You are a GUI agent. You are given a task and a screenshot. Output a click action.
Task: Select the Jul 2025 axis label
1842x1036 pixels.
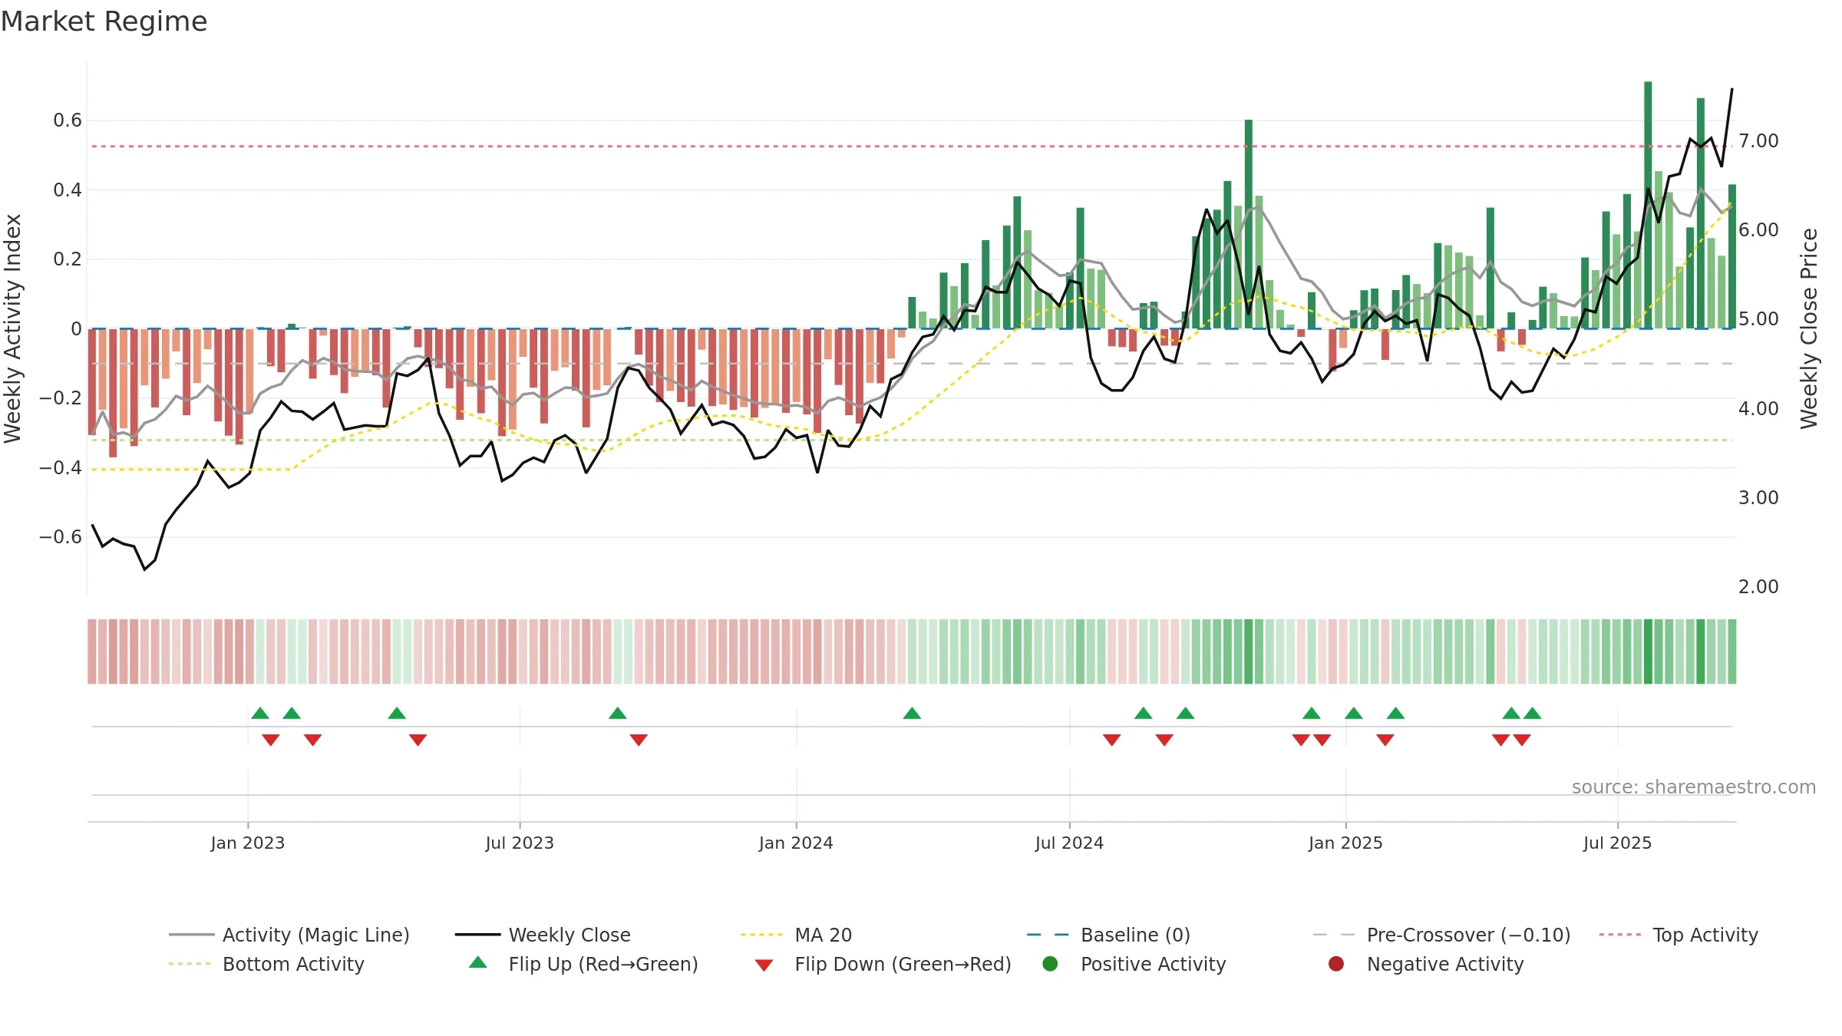pos(1617,843)
